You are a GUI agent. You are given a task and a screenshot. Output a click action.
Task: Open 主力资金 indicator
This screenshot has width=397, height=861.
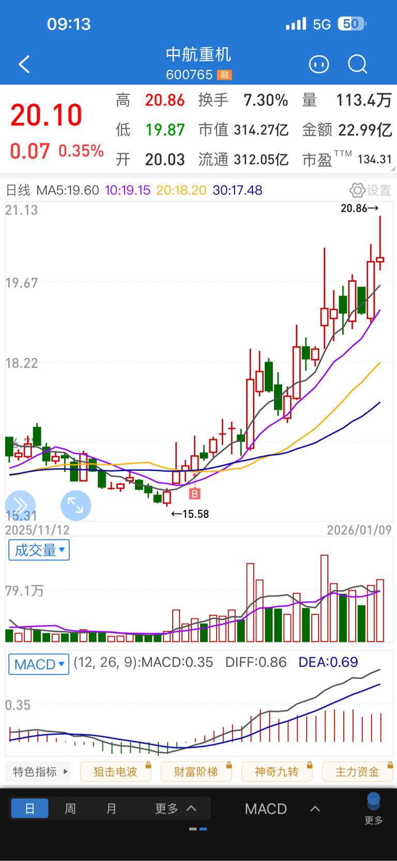(x=358, y=772)
